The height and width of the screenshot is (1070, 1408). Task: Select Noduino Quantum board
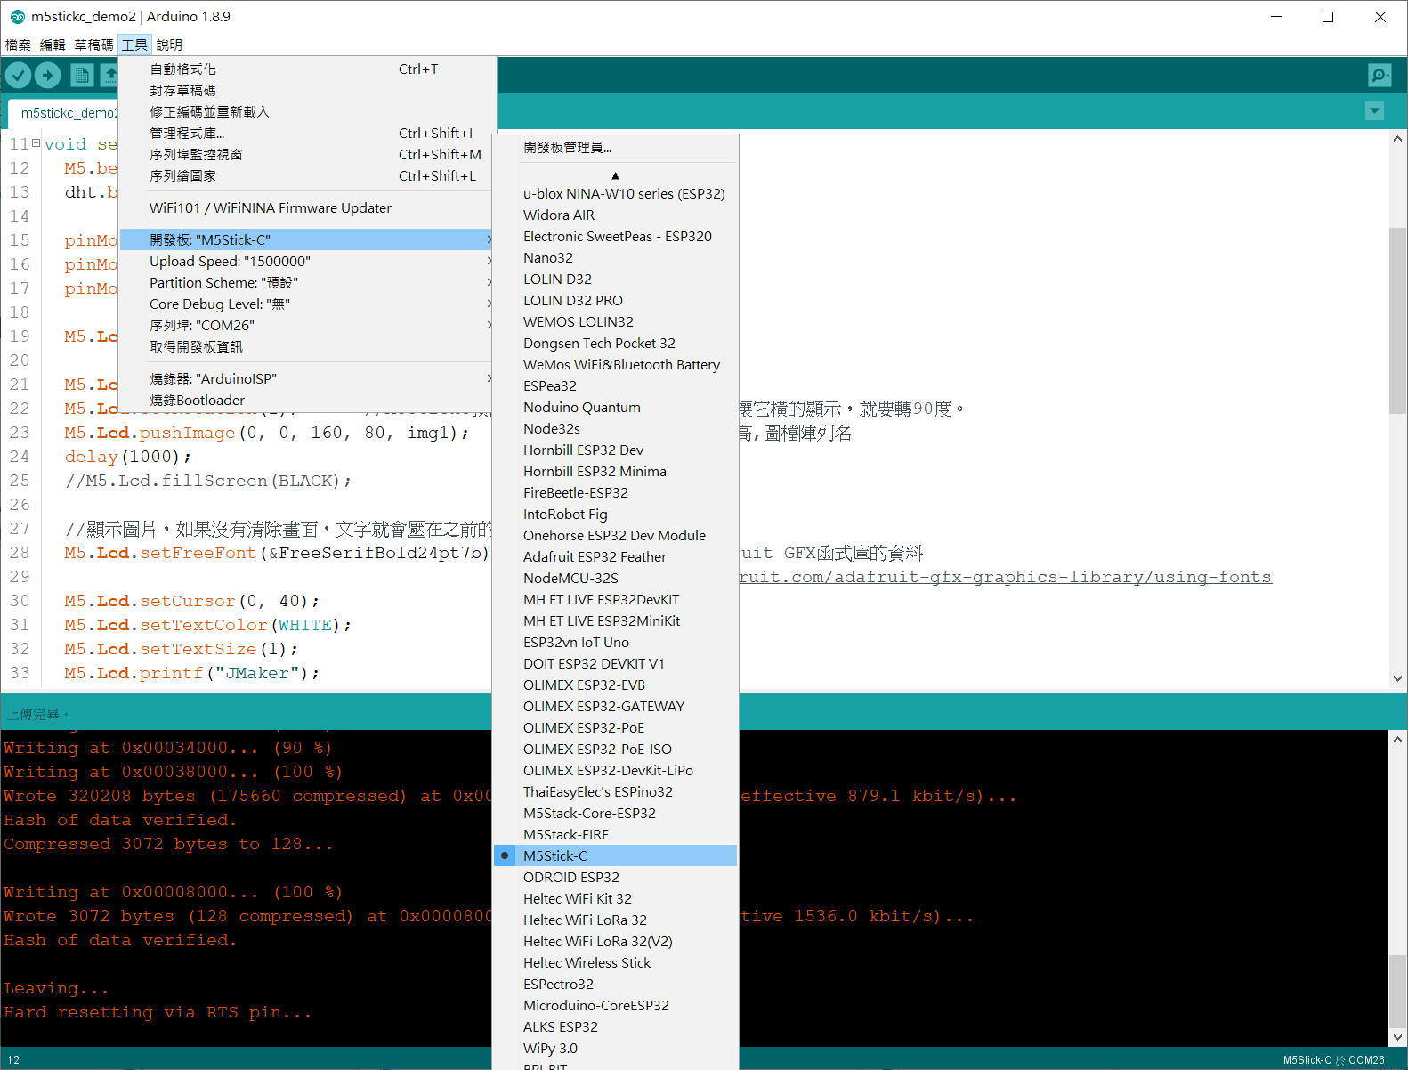(615, 407)
